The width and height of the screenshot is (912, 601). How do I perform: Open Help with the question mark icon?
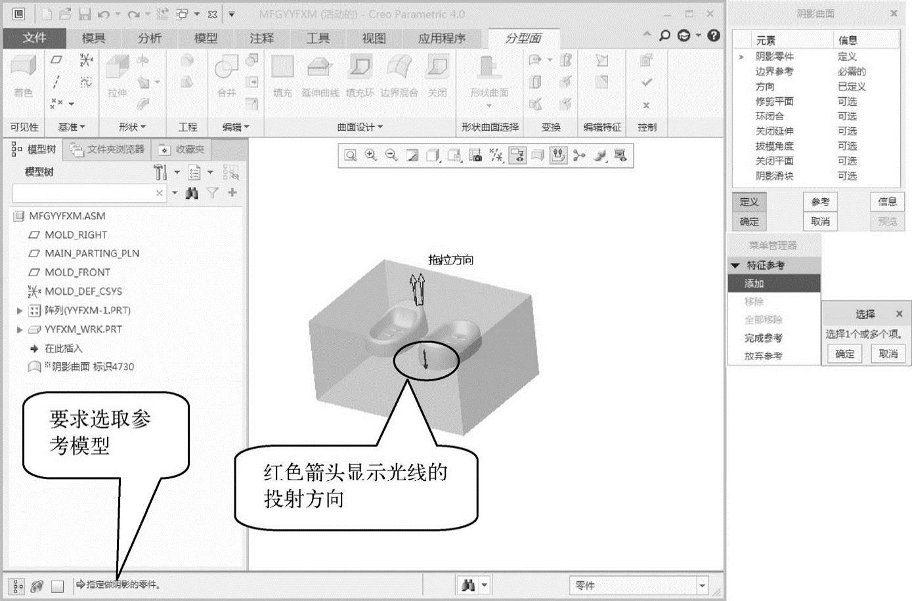714,36
